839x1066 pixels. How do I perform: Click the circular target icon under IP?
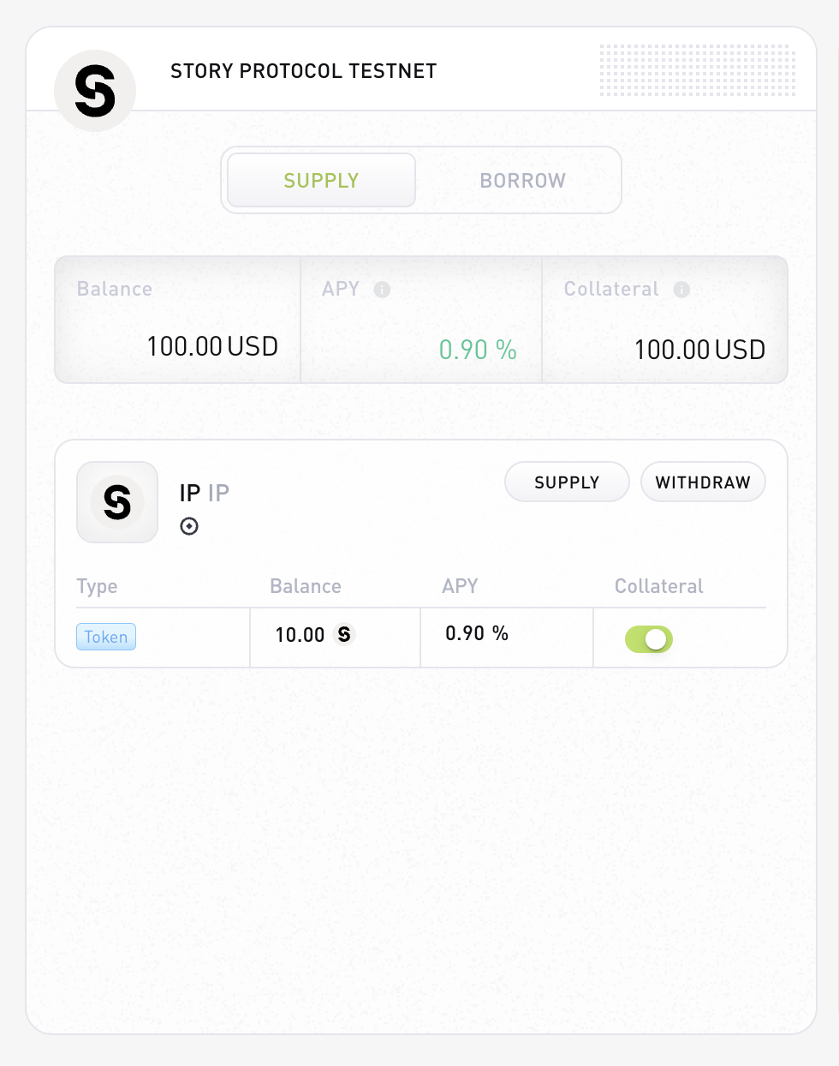point(189,526)
